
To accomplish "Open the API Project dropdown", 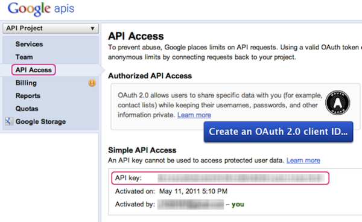I will point(51,28).
